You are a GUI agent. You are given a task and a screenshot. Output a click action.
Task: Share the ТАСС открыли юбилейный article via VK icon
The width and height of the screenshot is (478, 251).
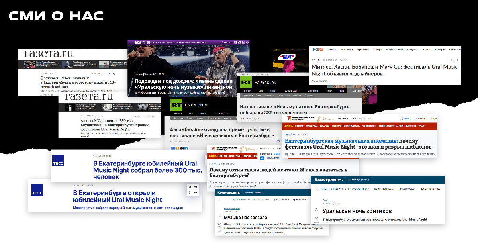coord(190,187)
